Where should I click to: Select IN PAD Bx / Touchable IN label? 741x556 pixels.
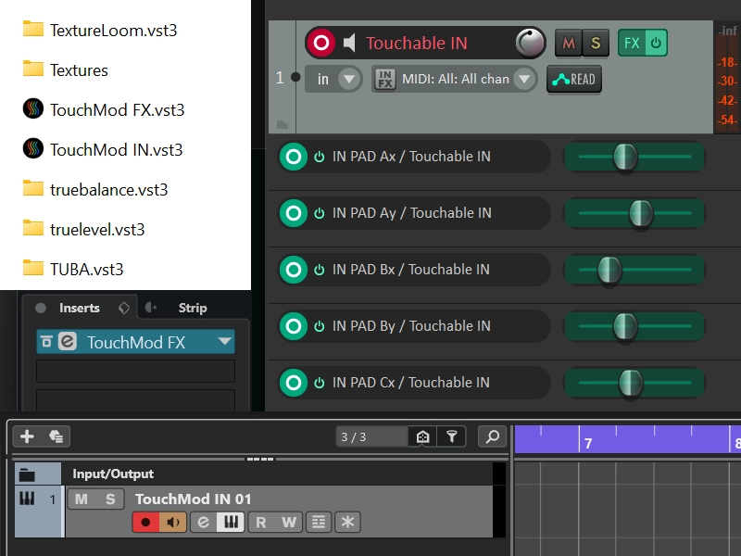pyautogui.click(x=410, y=270)
